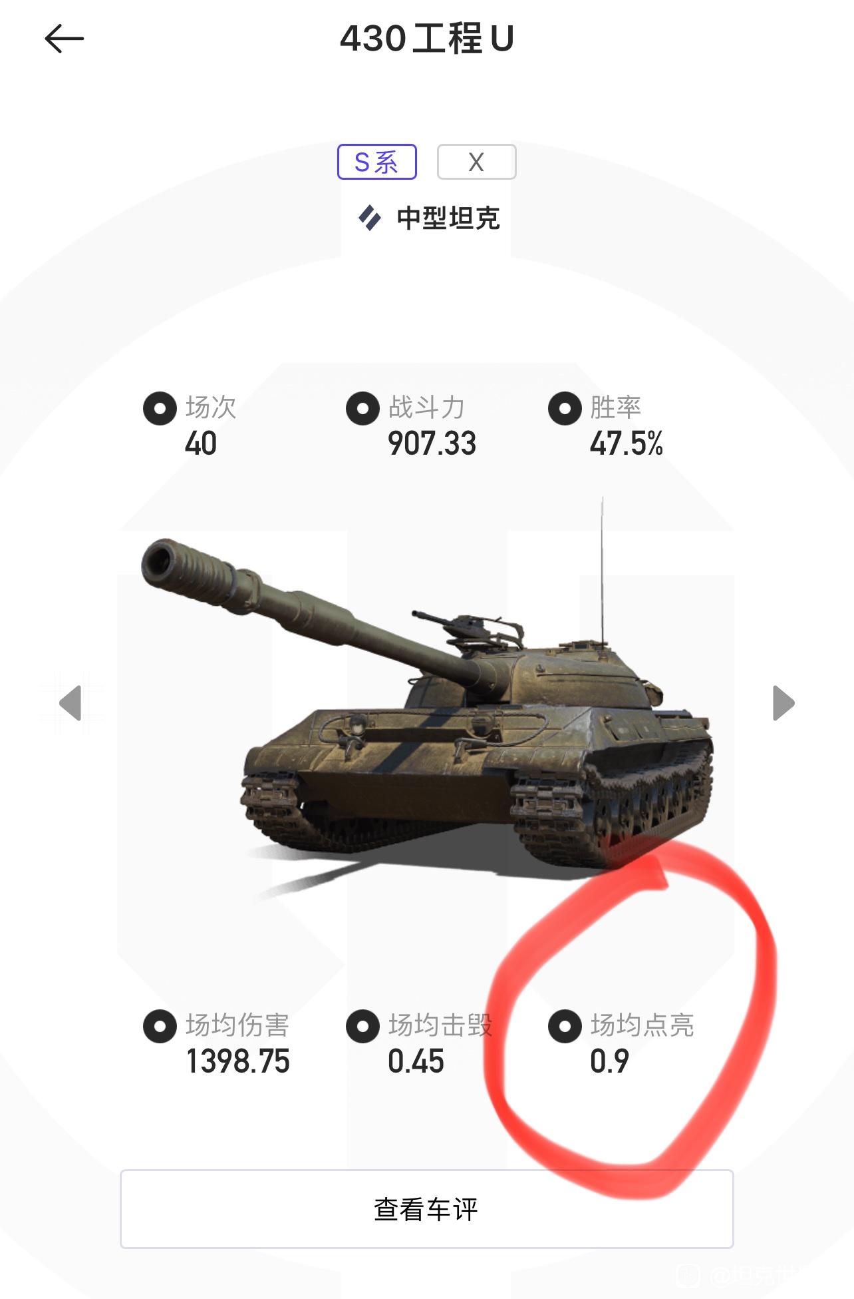Tap the 430工程U title text
The height and width of the screenshot is (1299, 854).
(427, 39)
